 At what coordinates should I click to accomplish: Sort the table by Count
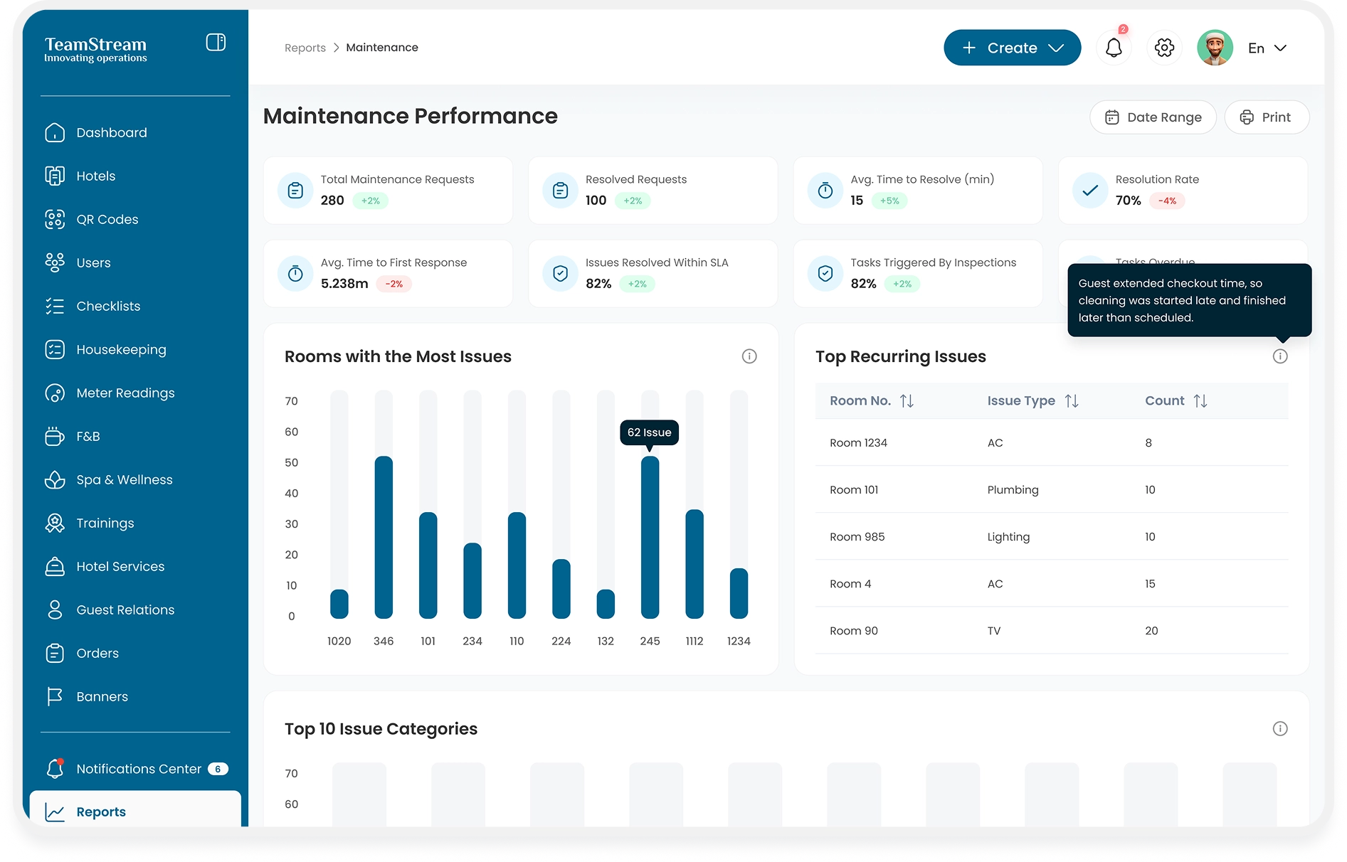click(x=1200, y=401)
